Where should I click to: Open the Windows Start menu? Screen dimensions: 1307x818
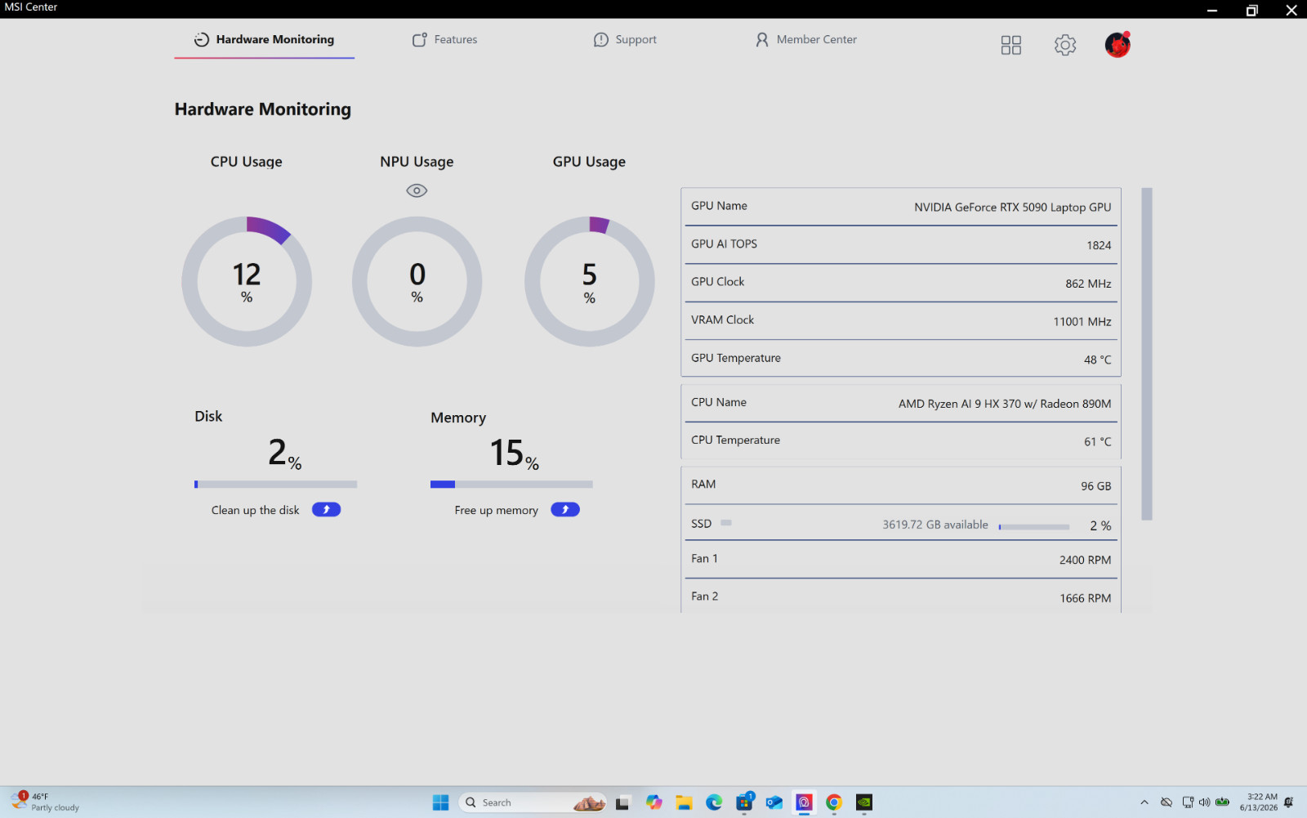pyautogui.click(x=441, y=802)
